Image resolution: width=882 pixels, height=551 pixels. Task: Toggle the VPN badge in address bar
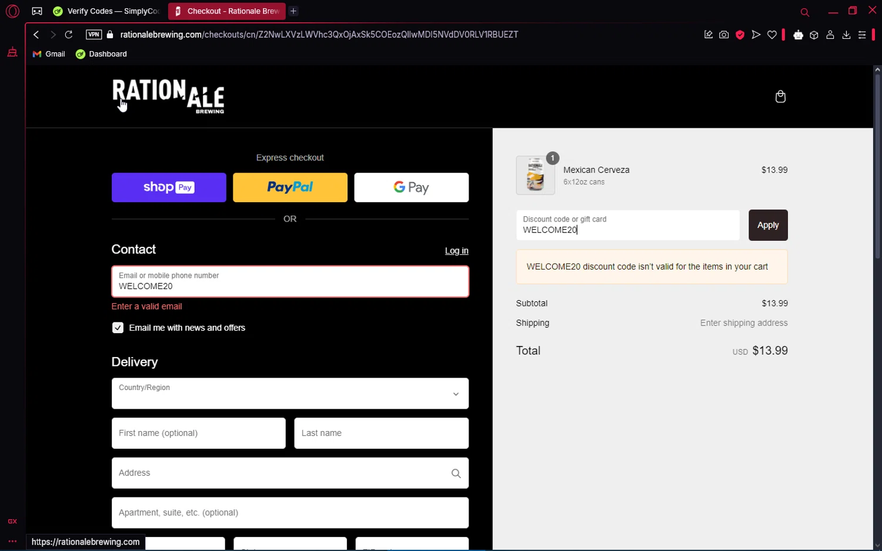click(x=93, y=35)
